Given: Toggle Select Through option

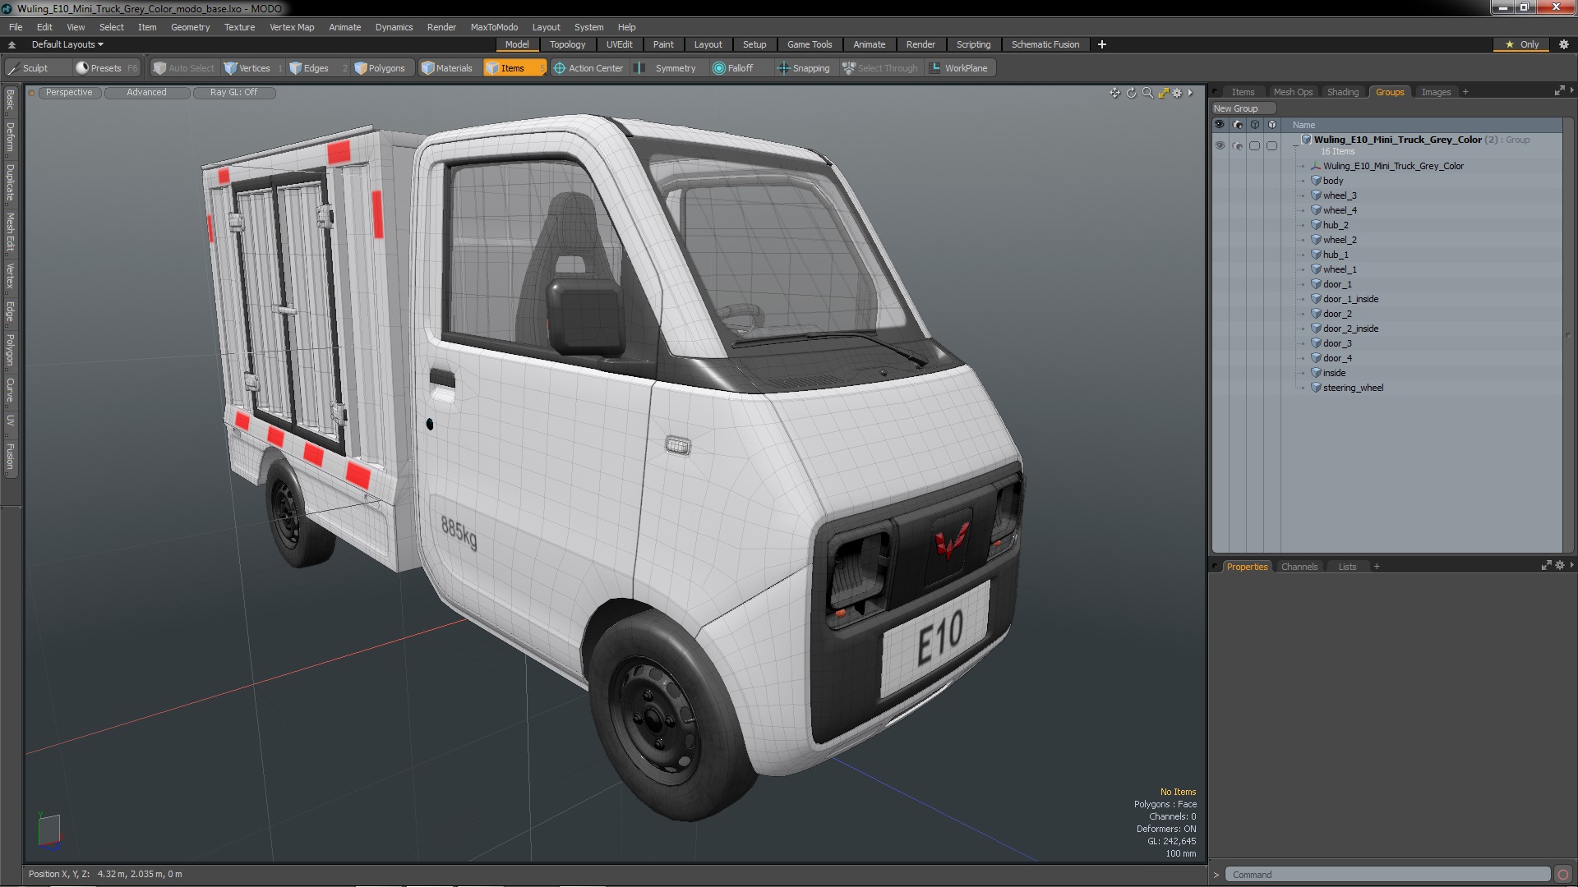Looking at the screenshot, I should [880, 68].
